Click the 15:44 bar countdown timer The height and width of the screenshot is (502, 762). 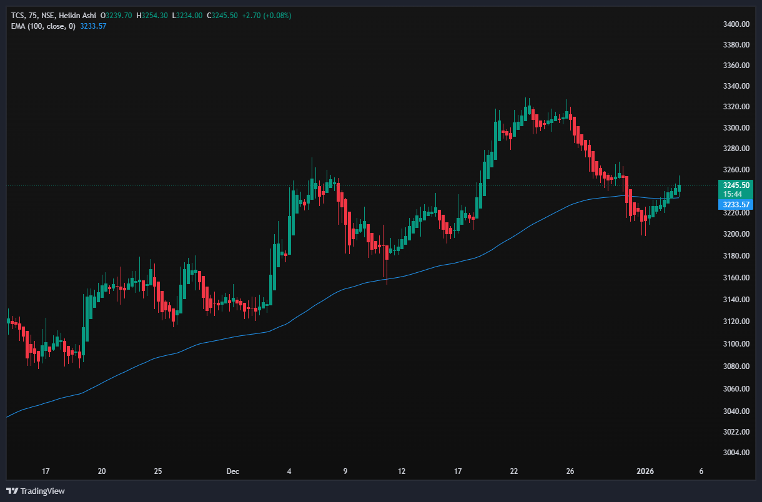pos(733,194)
